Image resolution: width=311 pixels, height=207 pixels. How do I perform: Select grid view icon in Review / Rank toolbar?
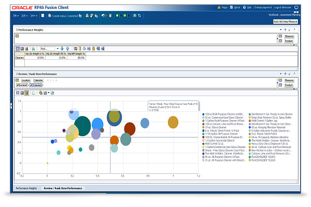(x=18, y=93)
